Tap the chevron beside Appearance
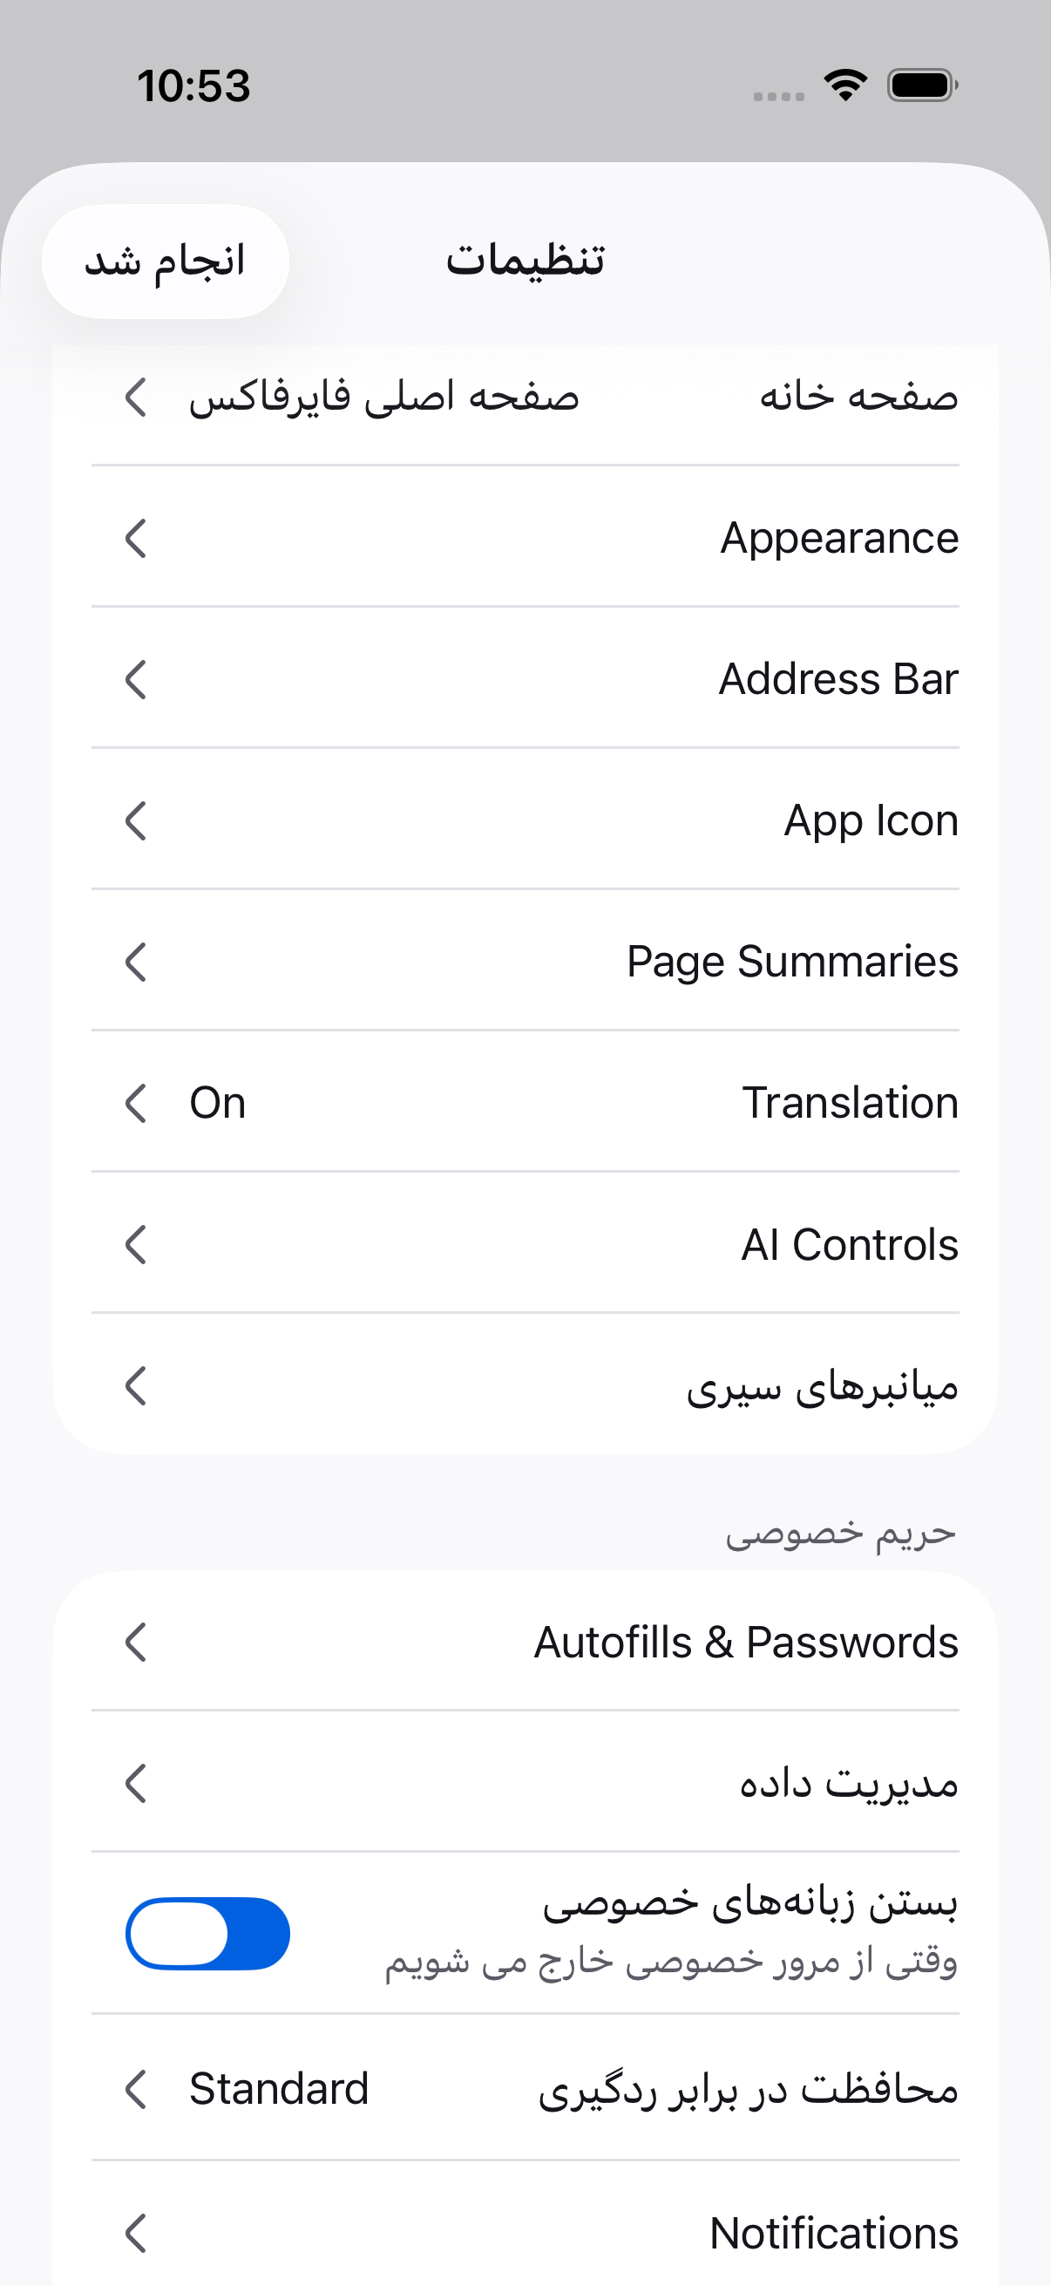The width and height of the screenshot is (1051, 2286). [136, 538]
